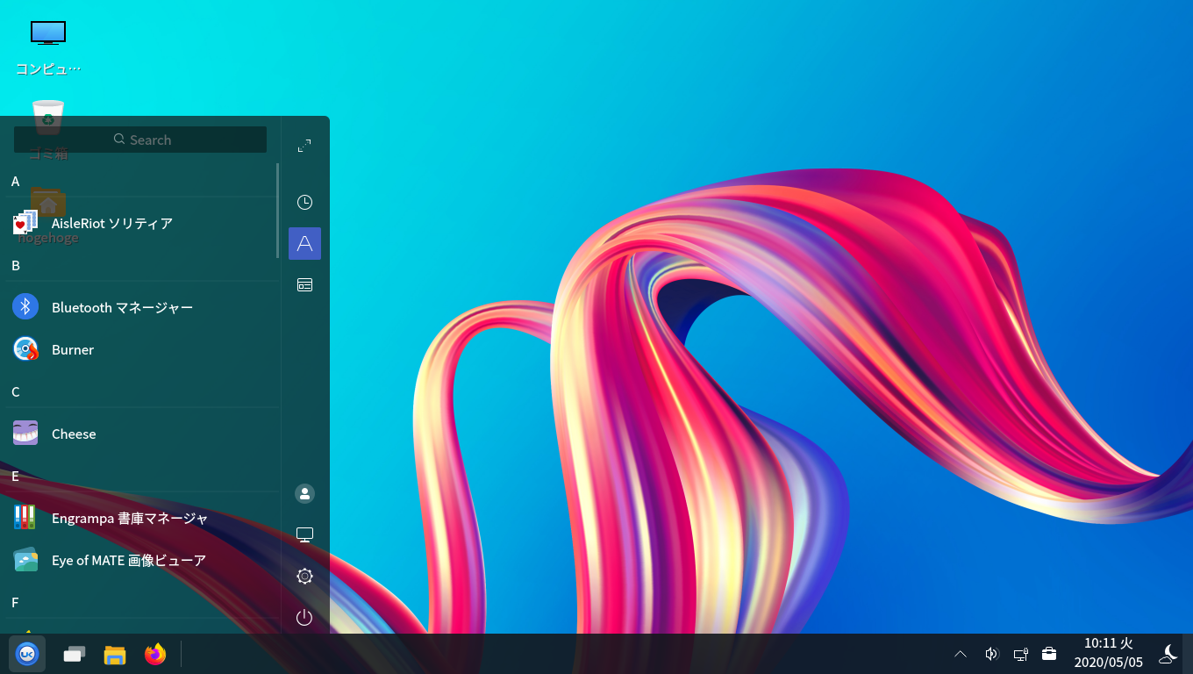Viewport: 1193px width, 674px height.
Task: Expand the system tray hidden icons arrow
Action: pyautogui.click(x=961, y=654)
